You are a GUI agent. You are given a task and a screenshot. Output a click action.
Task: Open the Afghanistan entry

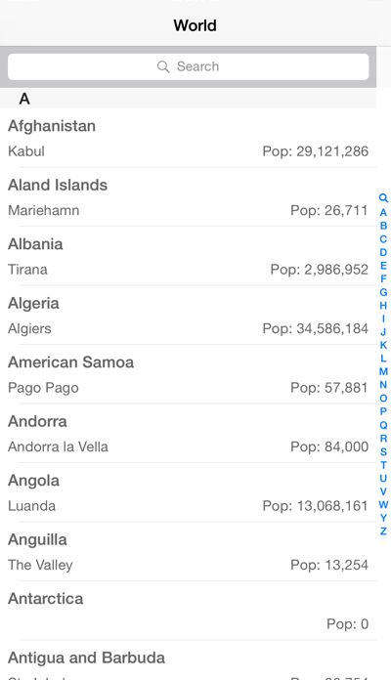pyautogui.click(x=189, y=138)
